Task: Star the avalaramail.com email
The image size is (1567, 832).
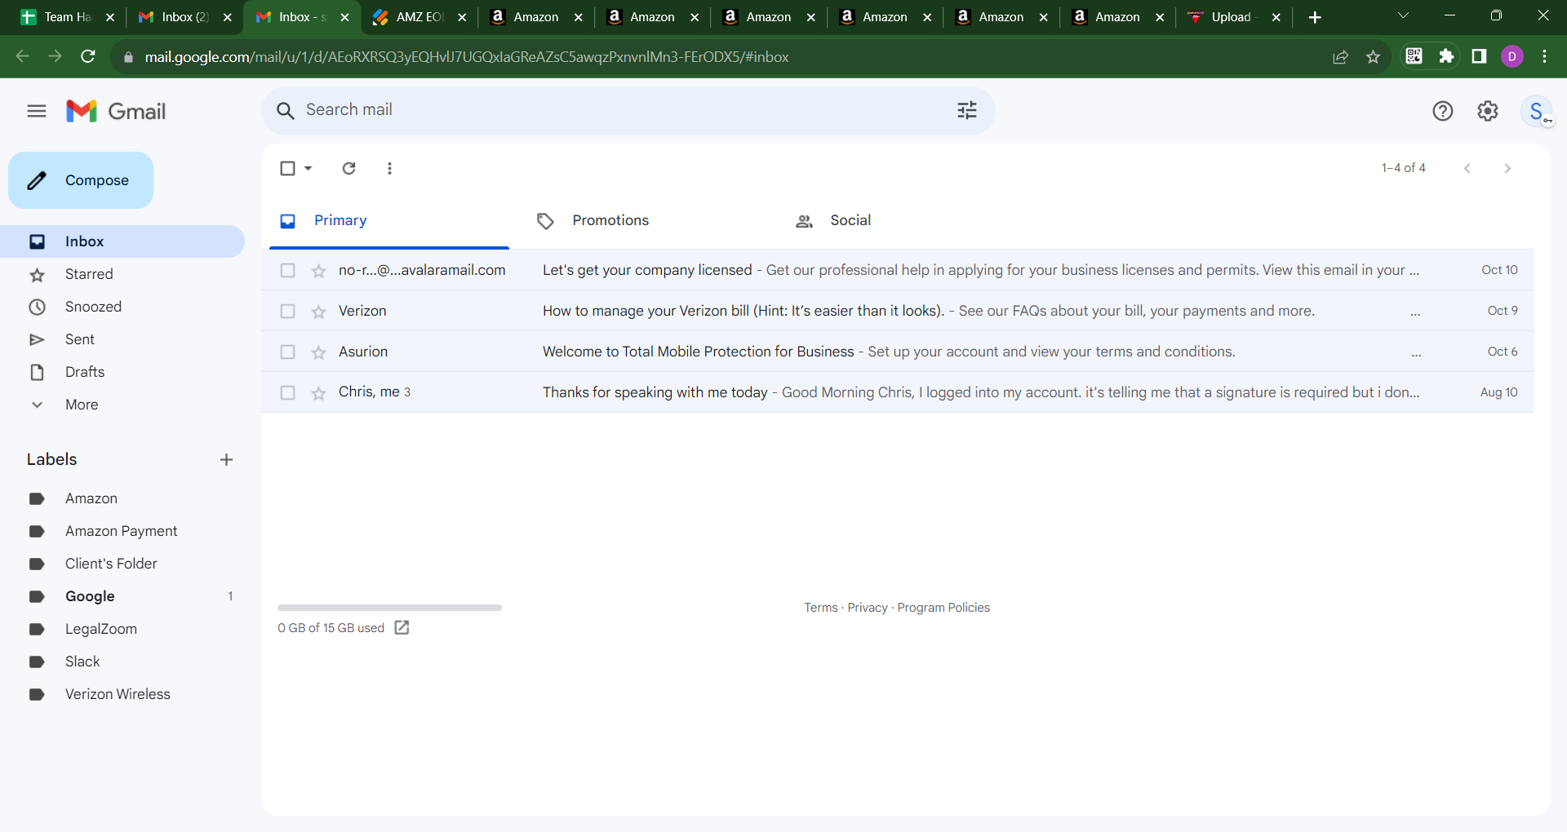Action: click(318, 271)
